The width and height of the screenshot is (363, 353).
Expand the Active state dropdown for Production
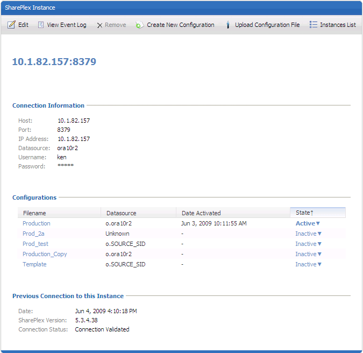308,223
